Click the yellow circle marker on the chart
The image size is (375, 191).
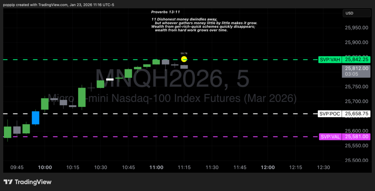[x=185, y=59]
